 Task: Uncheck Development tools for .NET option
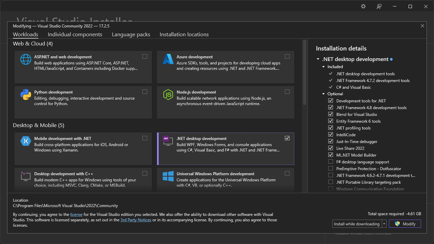[331, 101]
